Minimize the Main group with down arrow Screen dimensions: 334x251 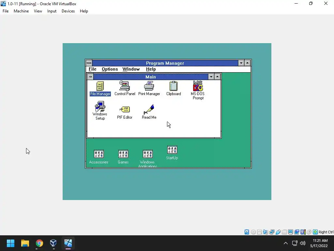(x=211, y=76)
